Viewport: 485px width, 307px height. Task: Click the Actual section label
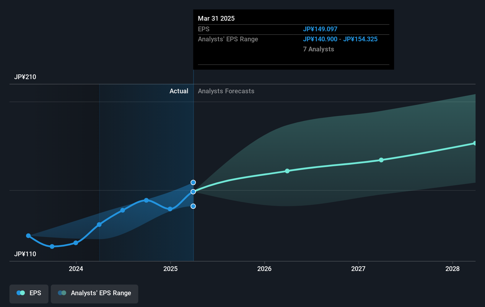pos(179,91)
